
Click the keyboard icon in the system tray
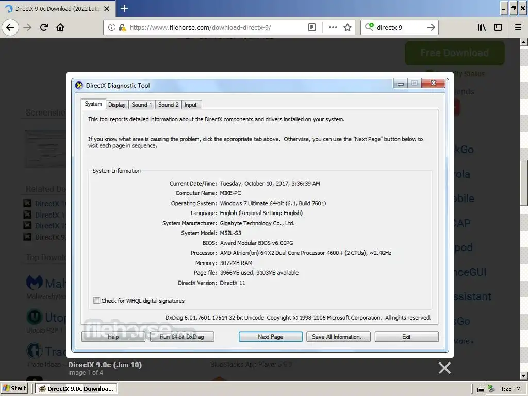point(481,389)
